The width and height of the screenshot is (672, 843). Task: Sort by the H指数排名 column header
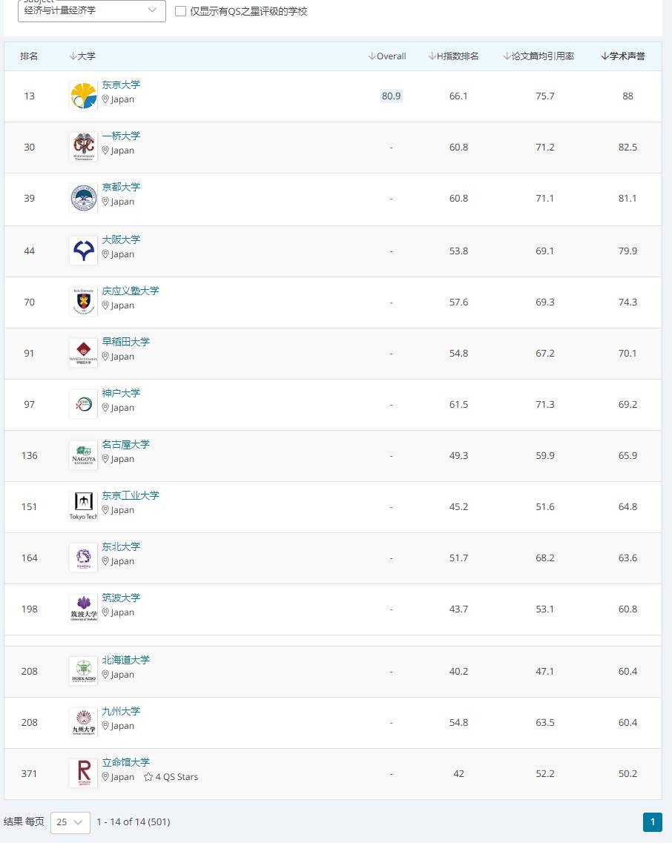coord(453,56)
